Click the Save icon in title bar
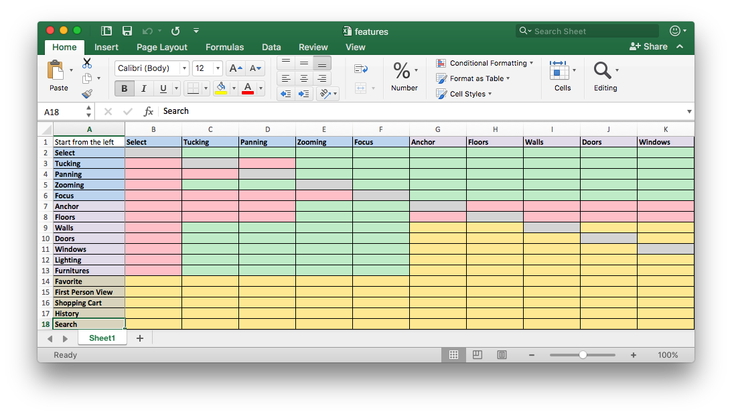 click(x=127, y=31)
